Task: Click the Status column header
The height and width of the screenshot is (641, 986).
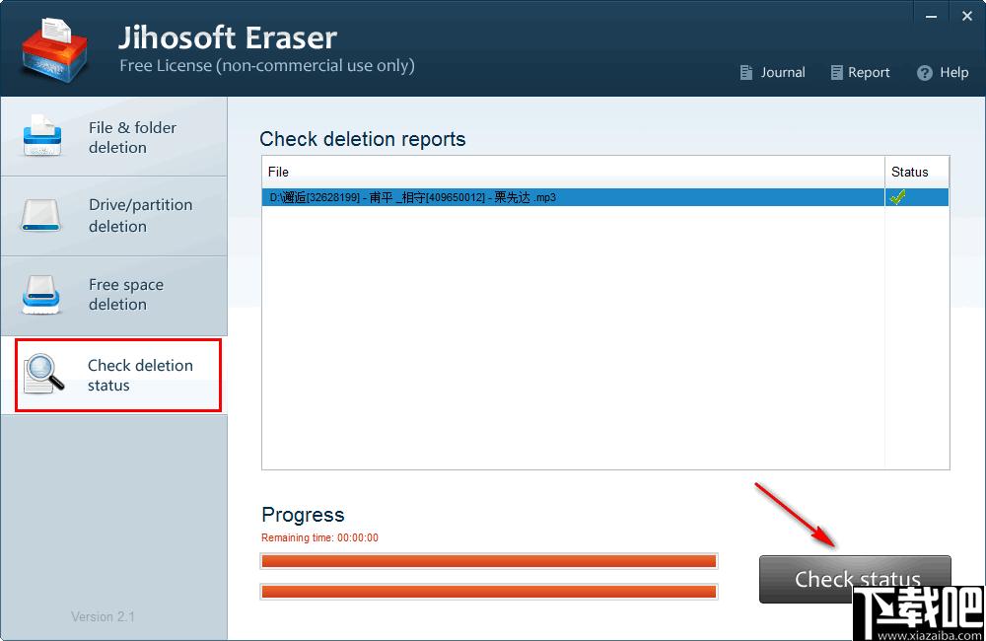Action: point(917,172)
